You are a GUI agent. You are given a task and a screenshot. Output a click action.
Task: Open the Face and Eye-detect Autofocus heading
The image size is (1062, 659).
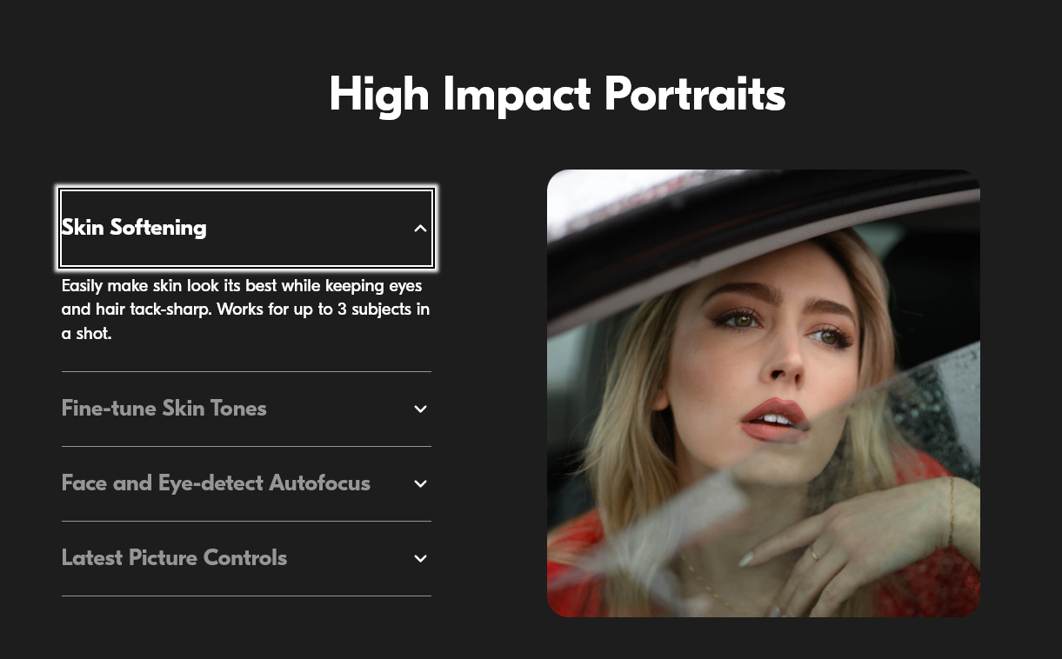[x=216, y=483]
